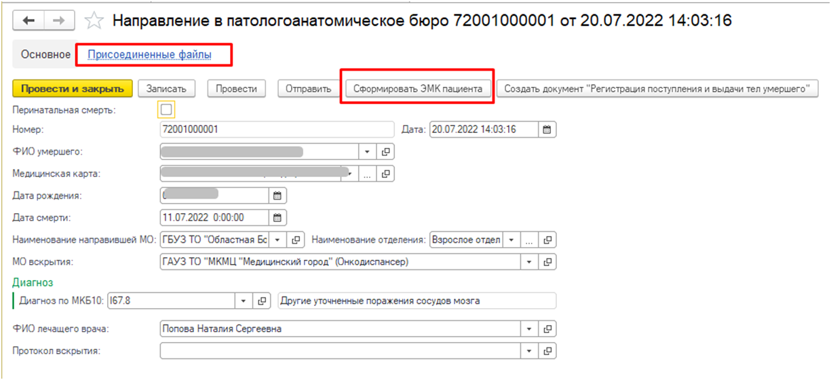Open calendar for Дата рождения field
The height and width of the screenshot is (380, 831).
tap(277, 195)
